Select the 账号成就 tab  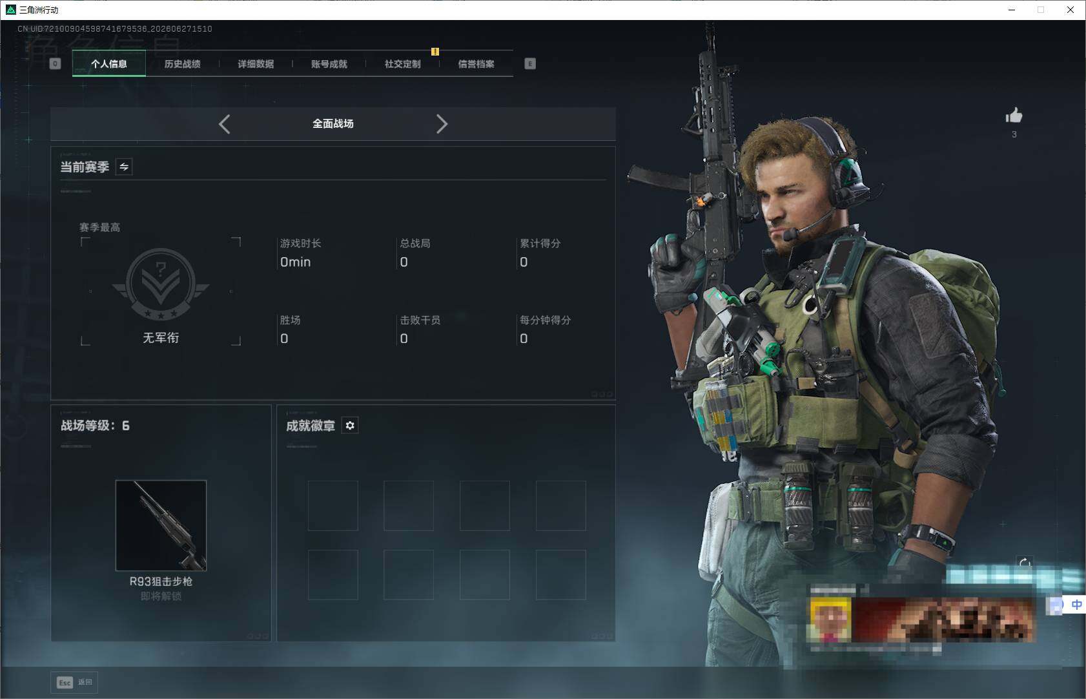pyautogui.click(x=329, y=63)
